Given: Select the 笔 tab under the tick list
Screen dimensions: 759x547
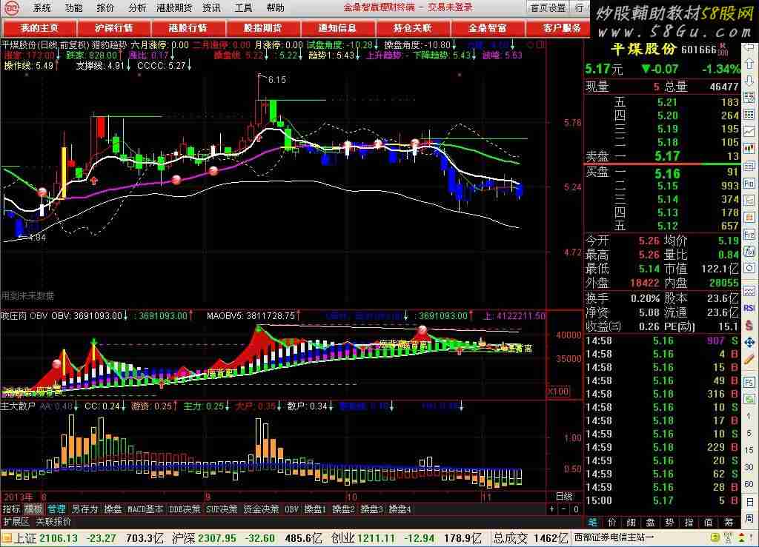Looking at the screenshot, I should pos(592,523).
